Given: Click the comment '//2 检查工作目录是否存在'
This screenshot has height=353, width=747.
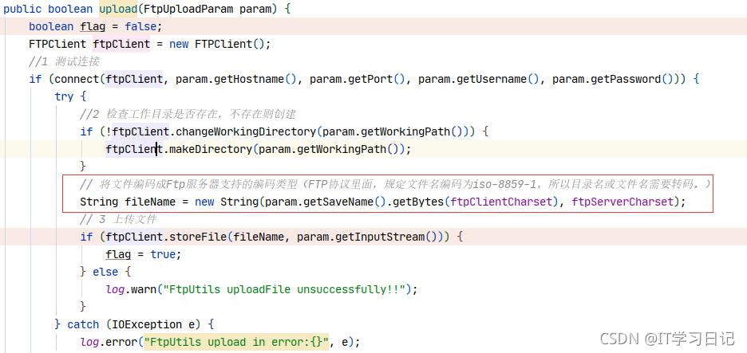Looking at the screenshot, I should click(x=153, y=114).
